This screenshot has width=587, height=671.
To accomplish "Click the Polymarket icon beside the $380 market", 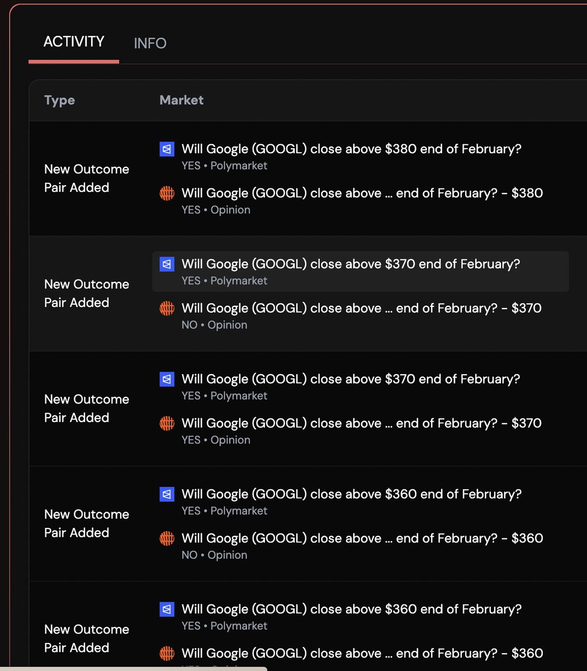I will tap(167, 149).
